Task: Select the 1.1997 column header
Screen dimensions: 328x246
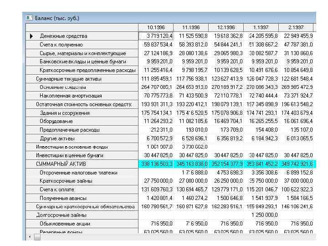Action: (x=261, y=27)
